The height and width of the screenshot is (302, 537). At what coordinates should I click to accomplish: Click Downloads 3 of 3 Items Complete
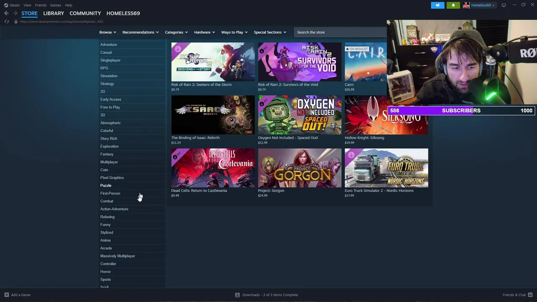click(270, 295)
